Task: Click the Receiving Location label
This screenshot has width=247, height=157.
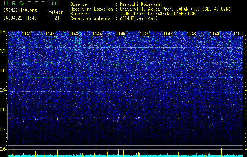Action: click(91, 9)
